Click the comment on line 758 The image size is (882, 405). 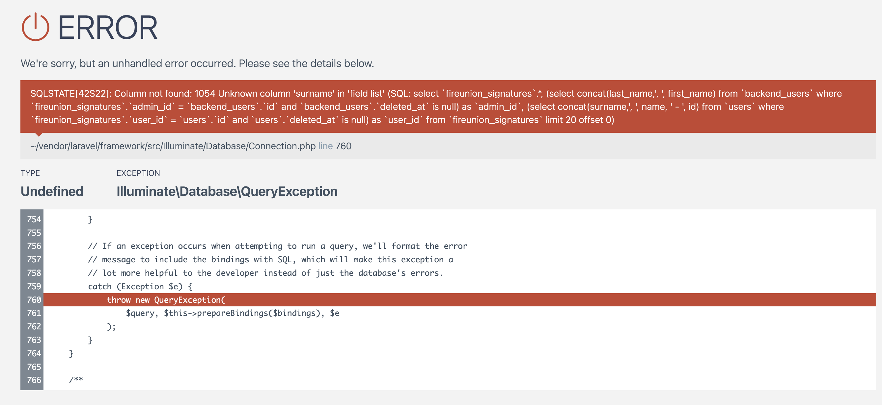tap(265, 273)
